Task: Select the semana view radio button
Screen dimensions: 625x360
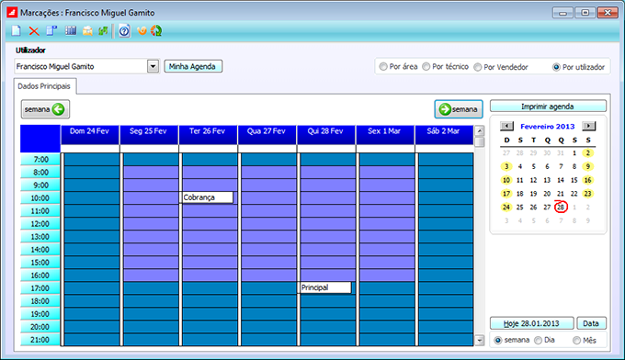Action: 498,341
